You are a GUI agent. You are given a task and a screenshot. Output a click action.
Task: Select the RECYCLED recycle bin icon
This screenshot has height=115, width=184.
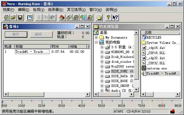(x=144, y=37)
